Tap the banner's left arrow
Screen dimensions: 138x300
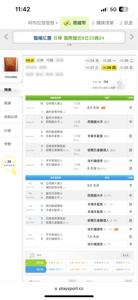click(x=6, y=37)
